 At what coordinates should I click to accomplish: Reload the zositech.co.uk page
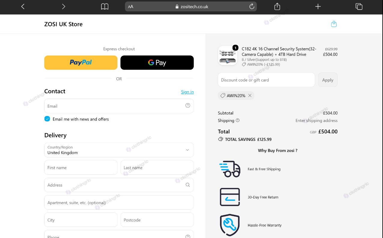click(252, 7)
